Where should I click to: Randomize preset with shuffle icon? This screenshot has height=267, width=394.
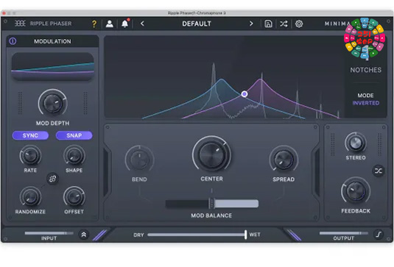click(x=284, y=24)
